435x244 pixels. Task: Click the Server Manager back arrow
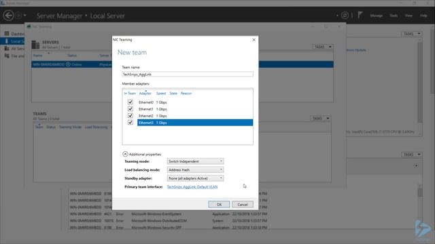tap(9, 16)
